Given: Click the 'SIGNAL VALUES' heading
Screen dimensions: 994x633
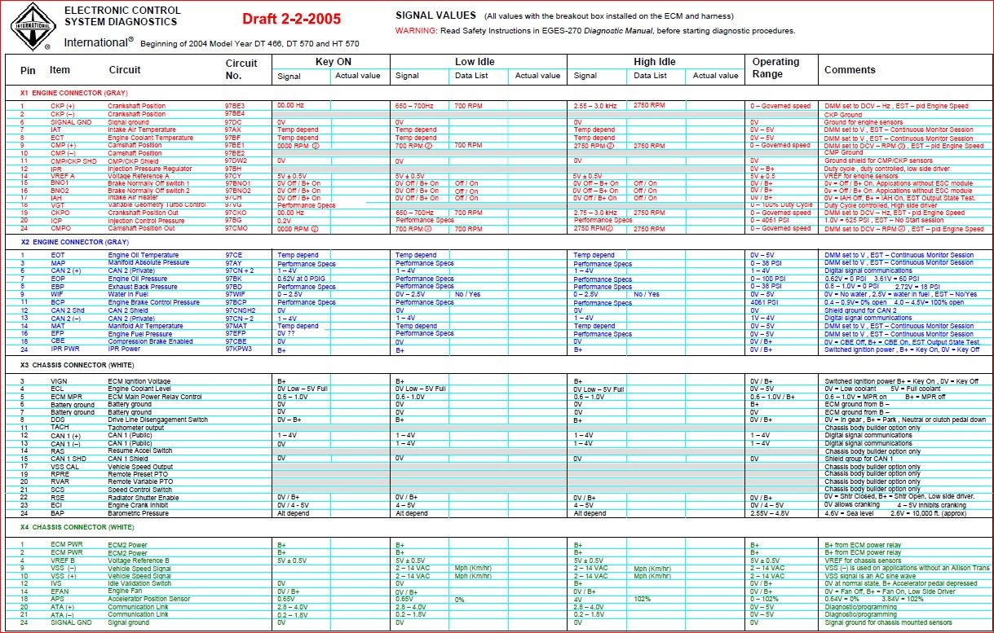Looking at the screenshot, I should click(435, 15).
